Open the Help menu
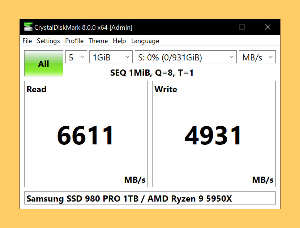This screenshot has height=228, width=300. coord(119,41)
